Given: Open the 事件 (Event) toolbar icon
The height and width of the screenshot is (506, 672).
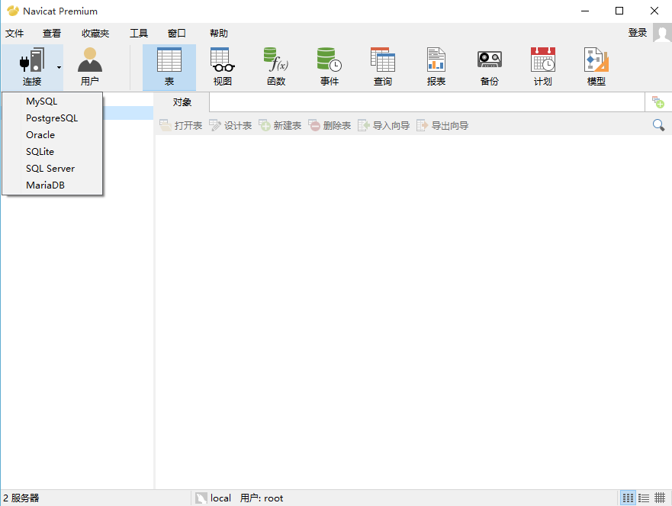Looking at the screenshot, I should 329,67.
